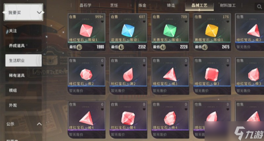Open the 外观 category
This screenshot has height=141, width=264.
(23, 105)
